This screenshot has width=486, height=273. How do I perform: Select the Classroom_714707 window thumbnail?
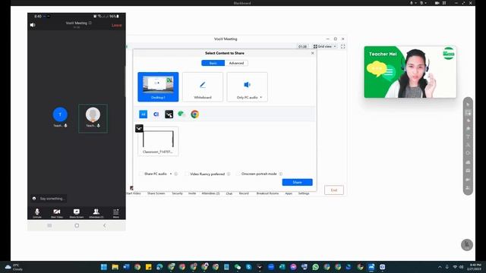point(158,141)
